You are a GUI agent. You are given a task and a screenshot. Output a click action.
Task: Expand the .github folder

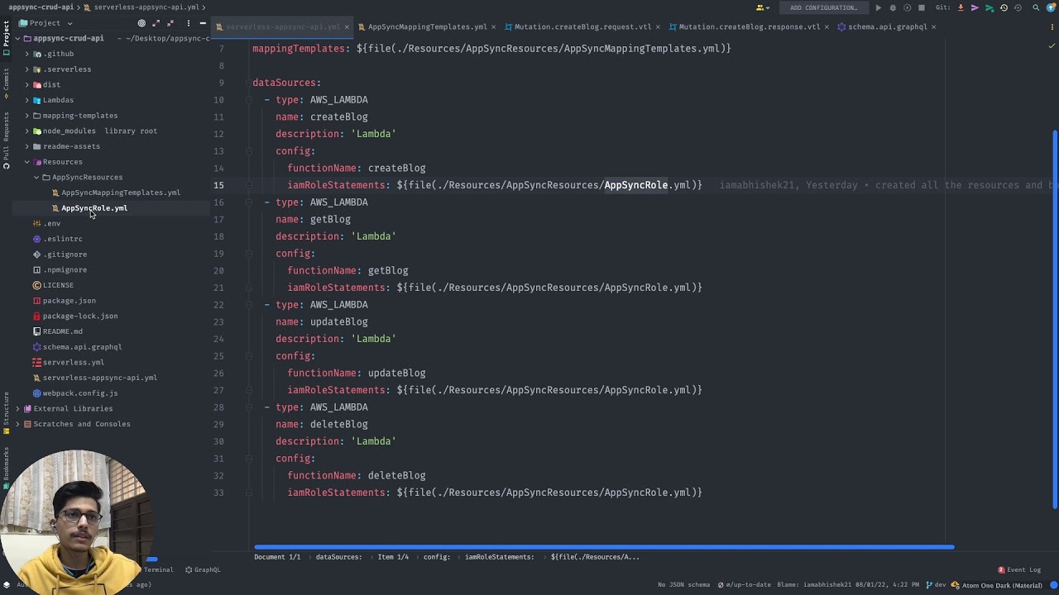[27, 54]
